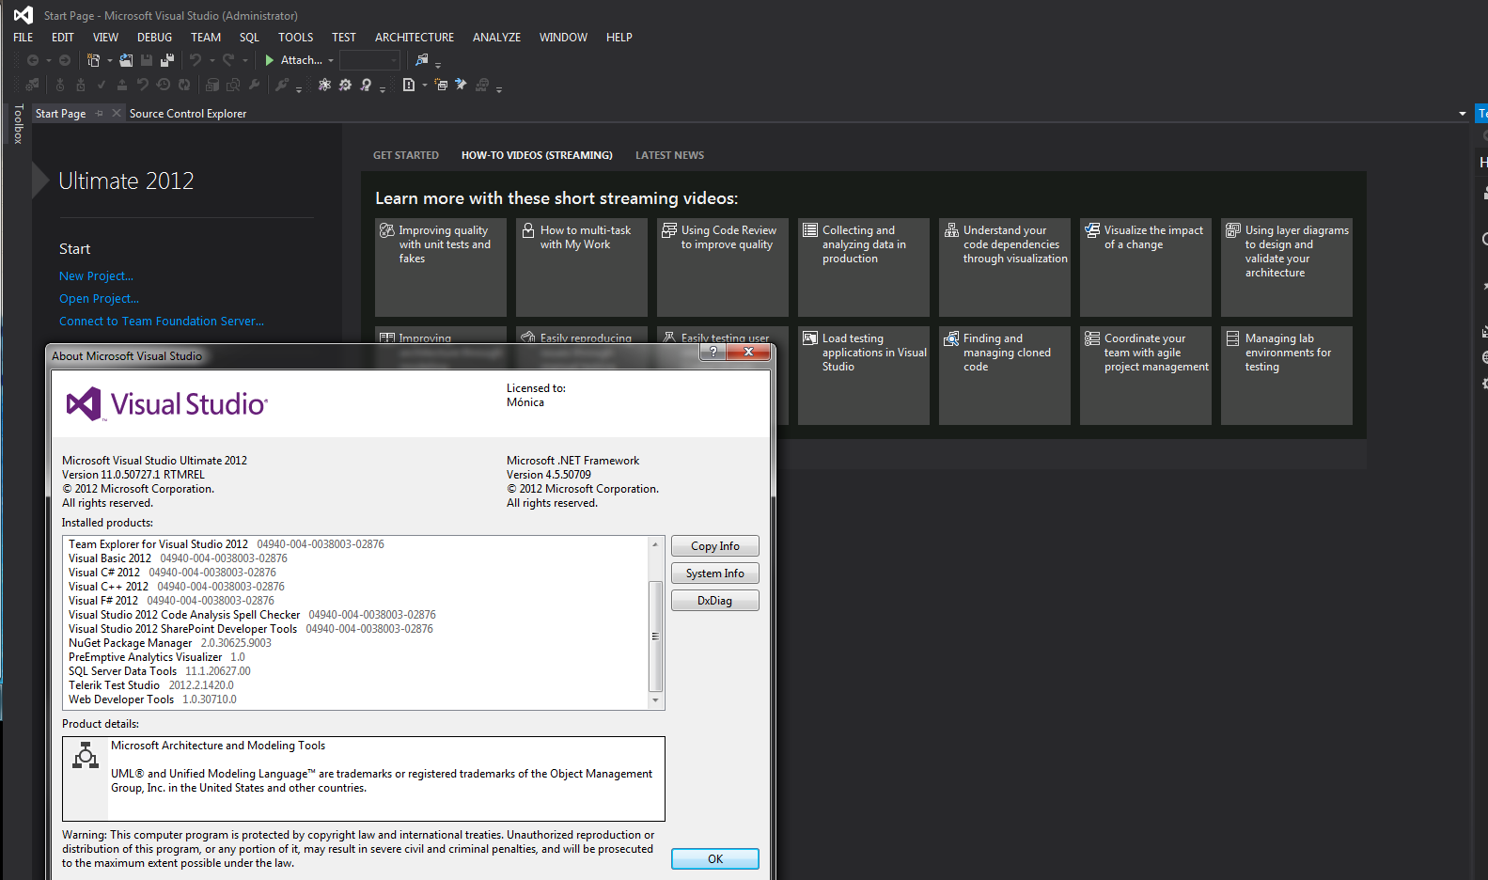The width and height of the screenshot is (1488, 880).
Task: Click Connect to Team Foundation Server link
Action: coord(162,322)
